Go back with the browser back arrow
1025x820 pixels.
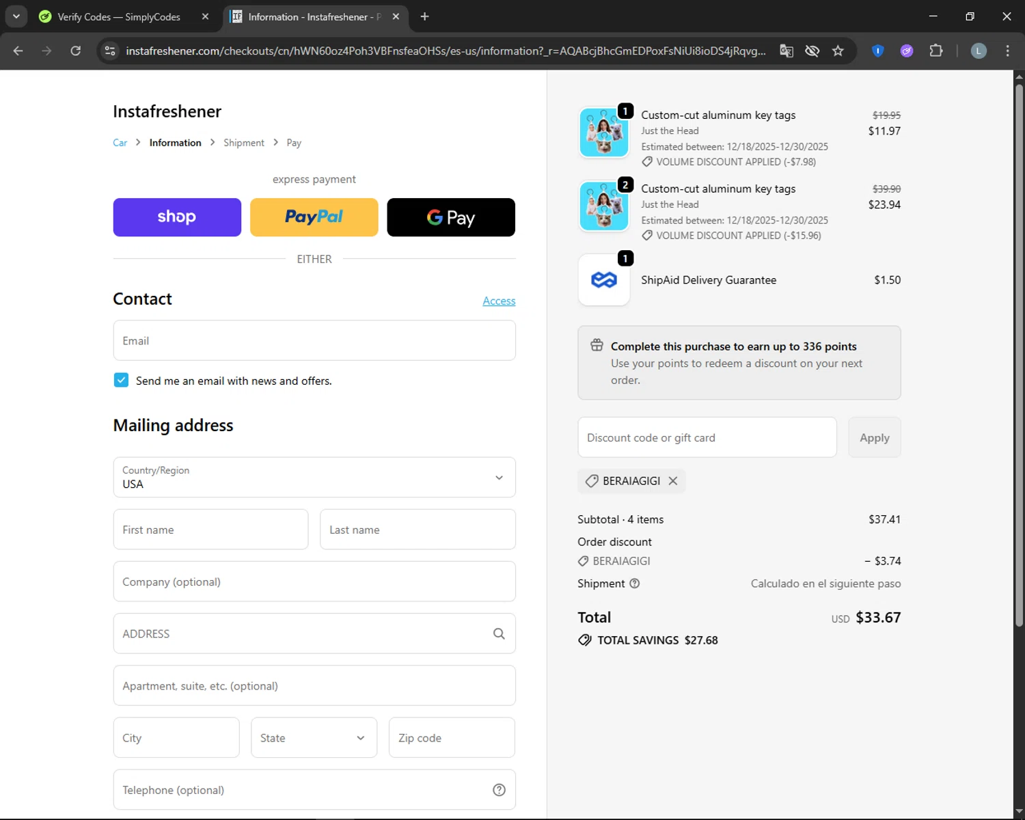[18, 51]
